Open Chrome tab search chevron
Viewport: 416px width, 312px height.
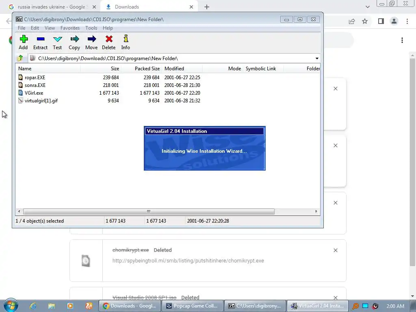tap(367, 7)
